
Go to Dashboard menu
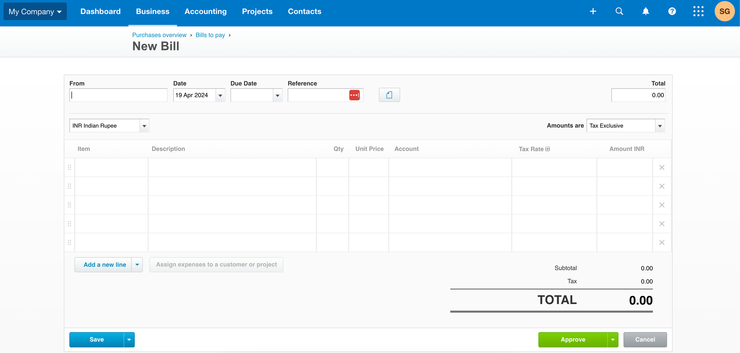[x=101, y=11]
